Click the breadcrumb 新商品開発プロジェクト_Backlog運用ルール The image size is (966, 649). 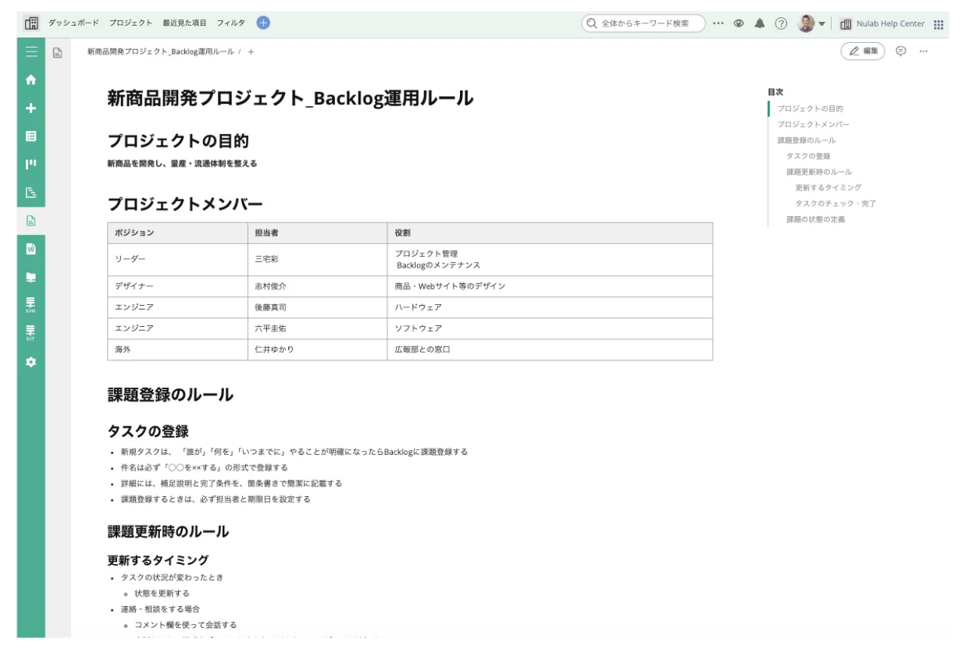160,51
